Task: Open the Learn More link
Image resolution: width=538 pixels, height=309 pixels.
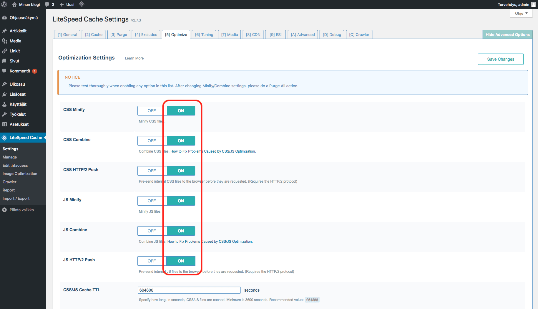Action: pyautogui.click(x=134, y=58)
